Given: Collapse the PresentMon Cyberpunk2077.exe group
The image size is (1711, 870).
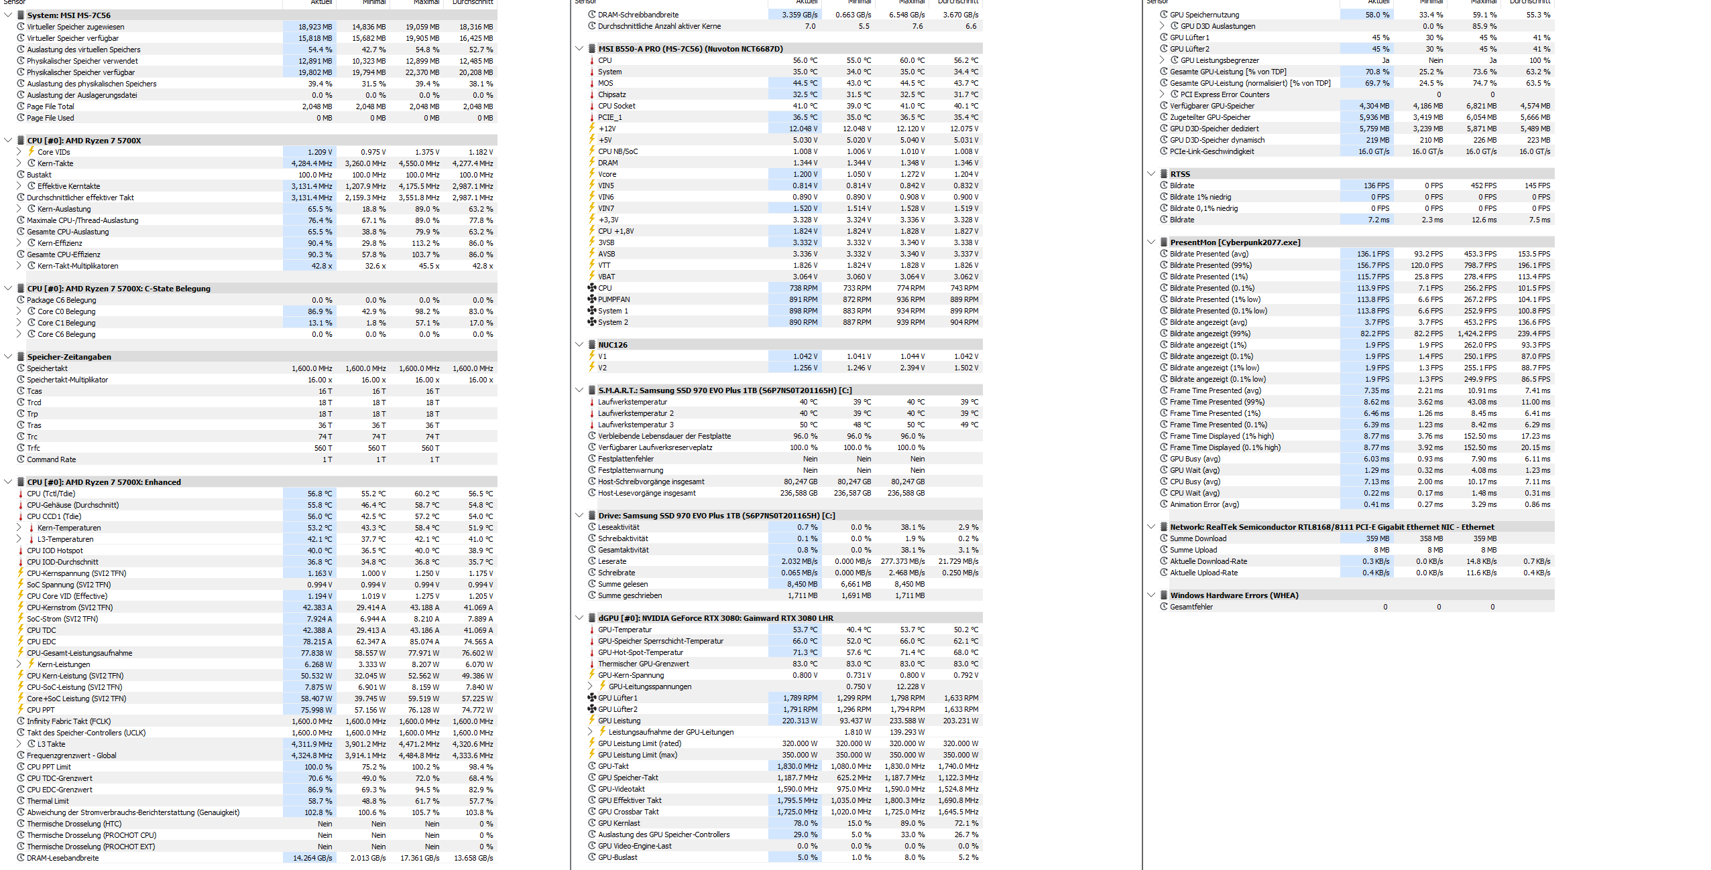Looking at the screenshot, I should [x=1151, y=242].
